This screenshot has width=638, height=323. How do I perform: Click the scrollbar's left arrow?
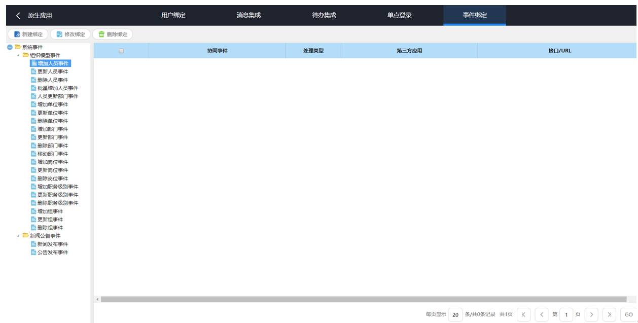pyautogui.click(x=97, y=299)
